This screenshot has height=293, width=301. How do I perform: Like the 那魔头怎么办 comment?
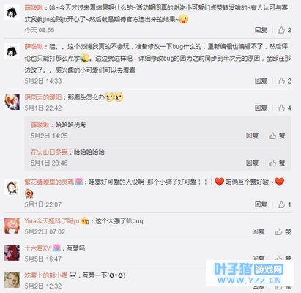284,108
